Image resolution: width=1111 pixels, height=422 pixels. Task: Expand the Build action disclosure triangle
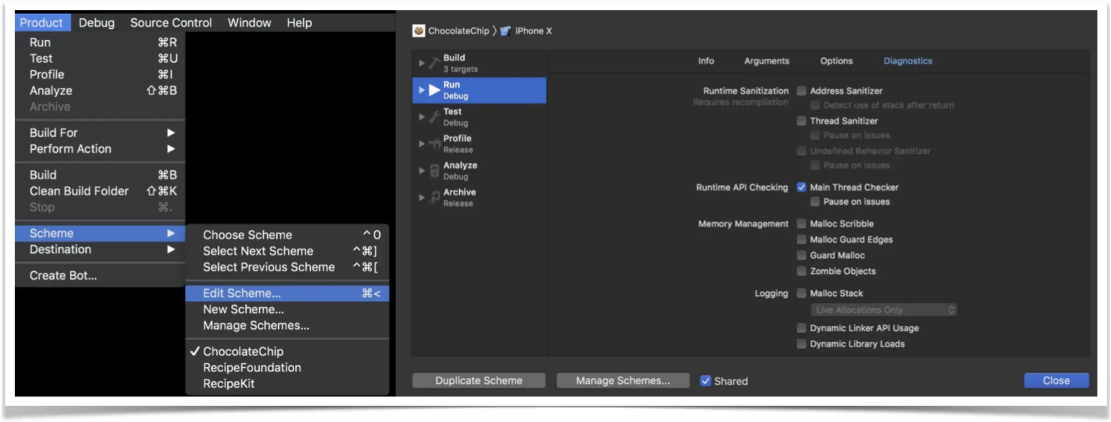pyautogui.click(x=421, y=63)
